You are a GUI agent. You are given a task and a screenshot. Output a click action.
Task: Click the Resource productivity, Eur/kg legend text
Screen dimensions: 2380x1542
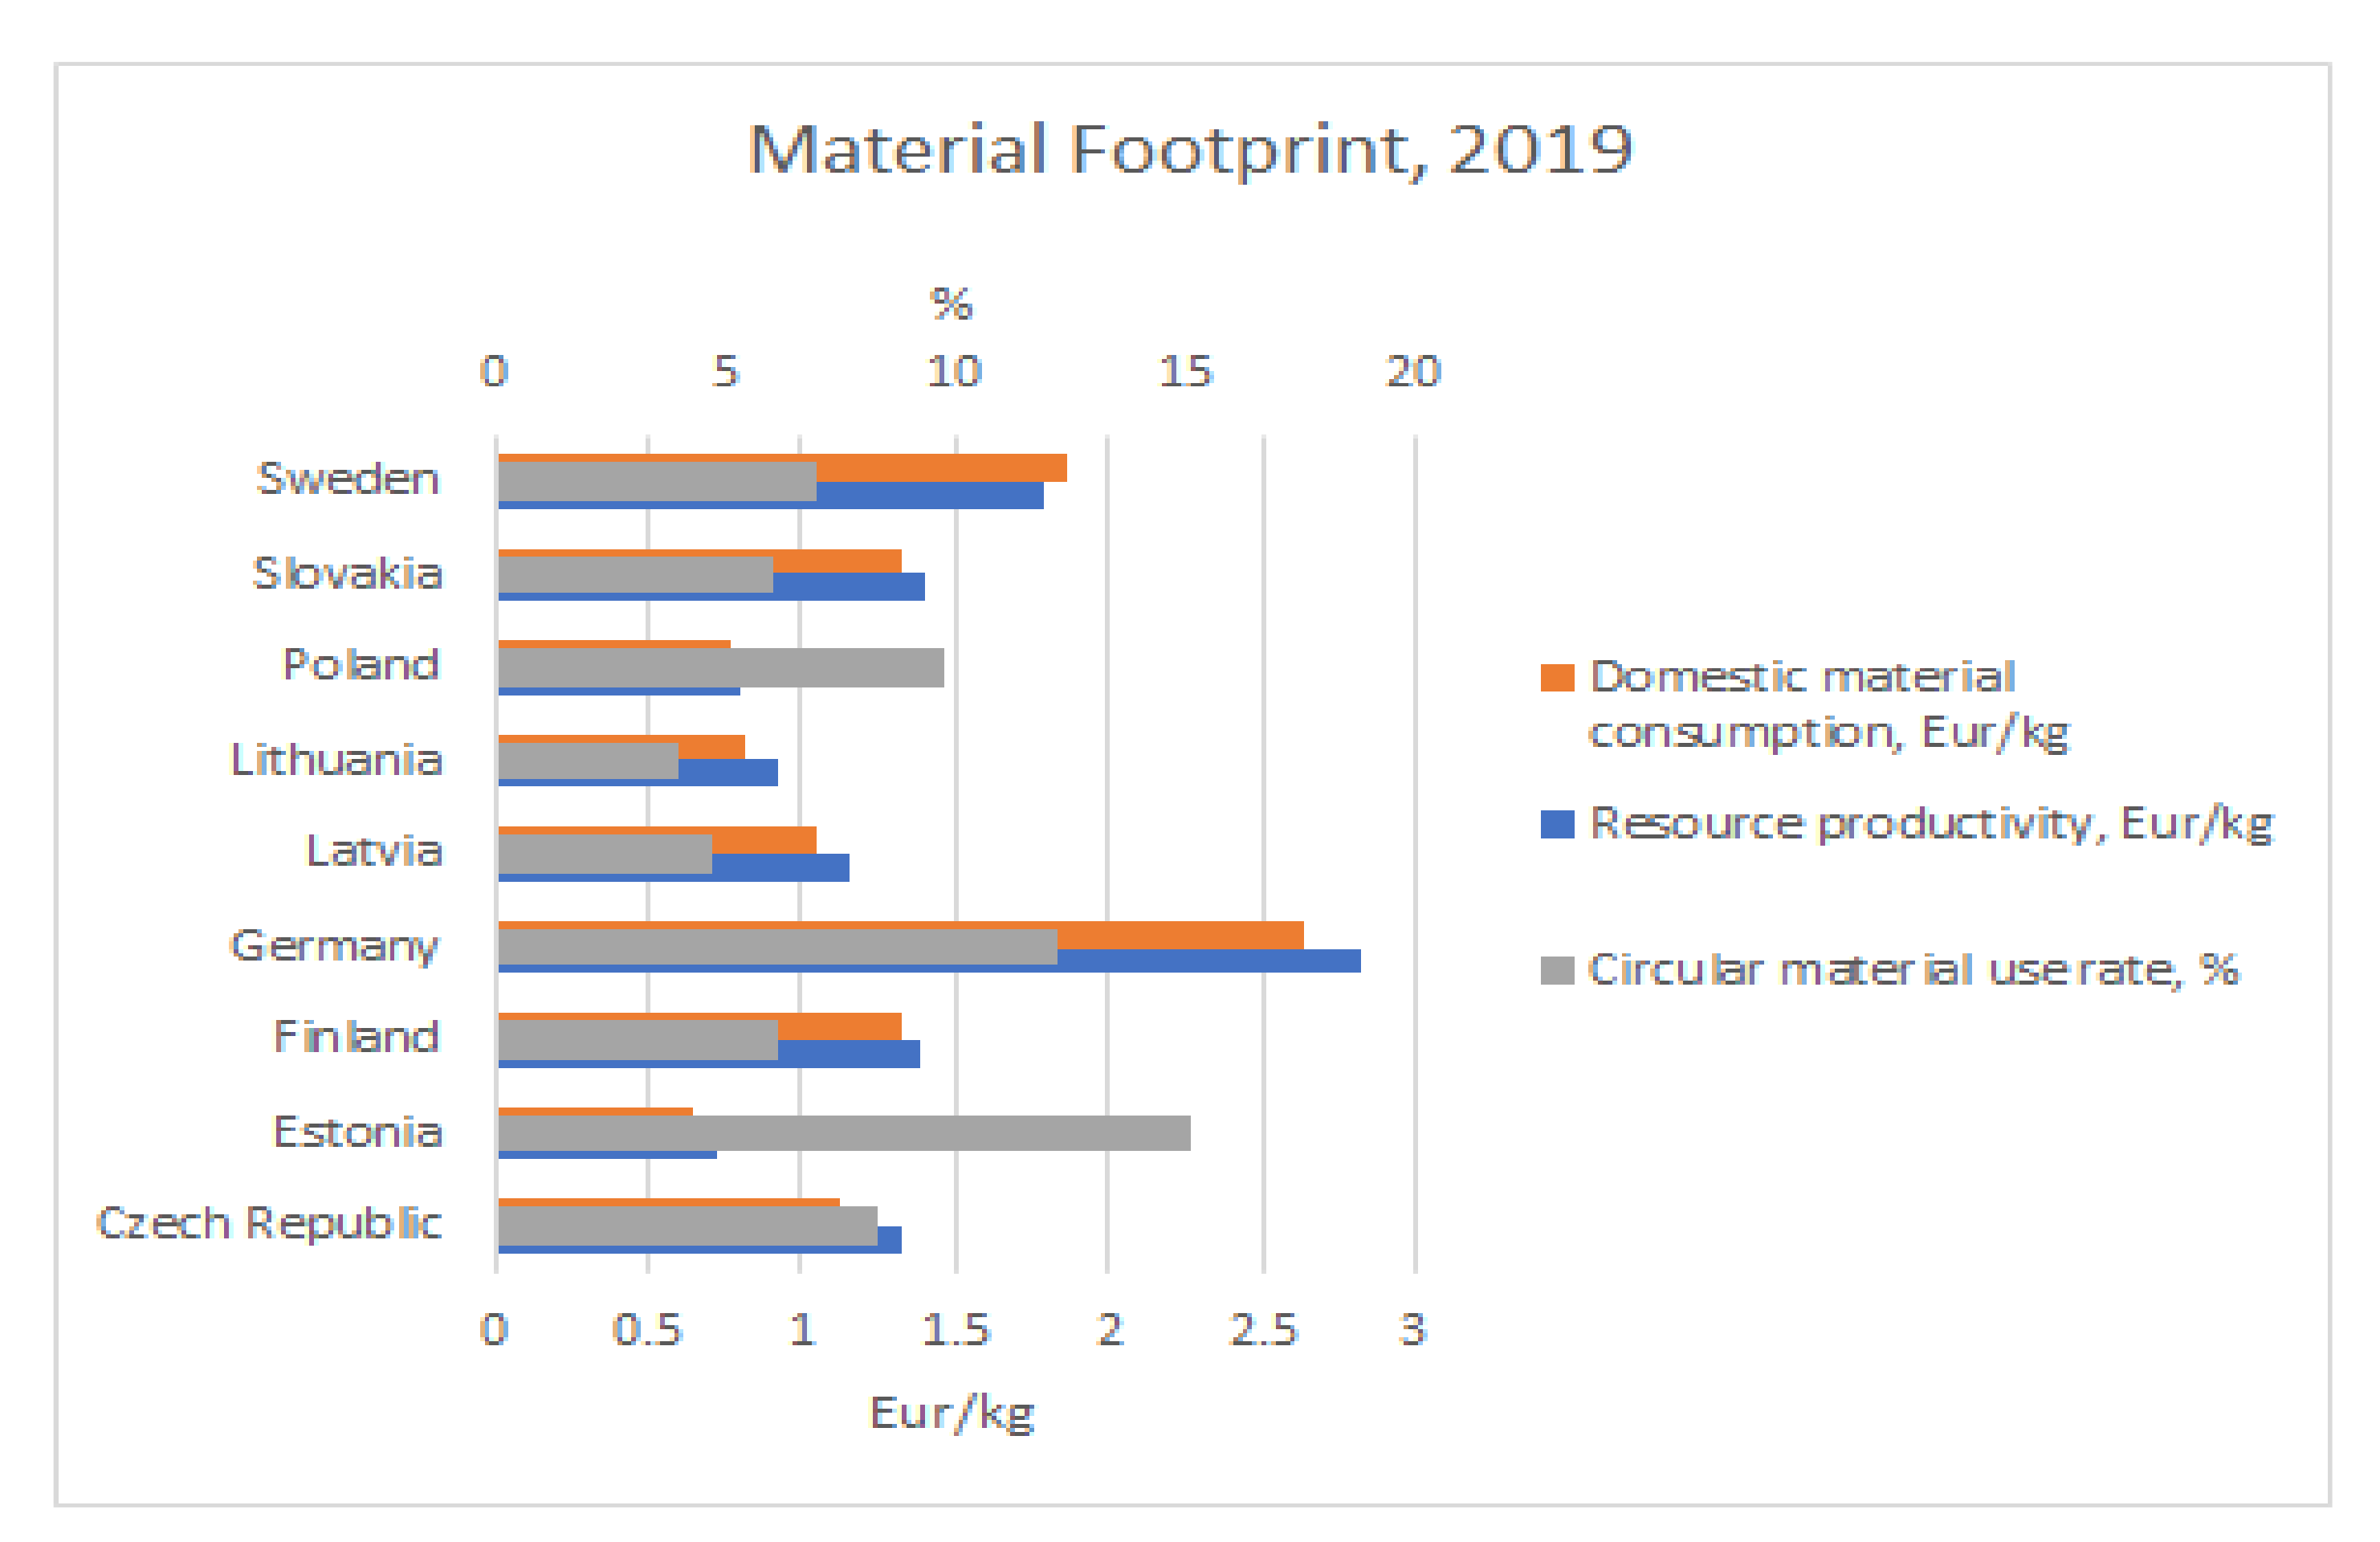point(1931,824)
